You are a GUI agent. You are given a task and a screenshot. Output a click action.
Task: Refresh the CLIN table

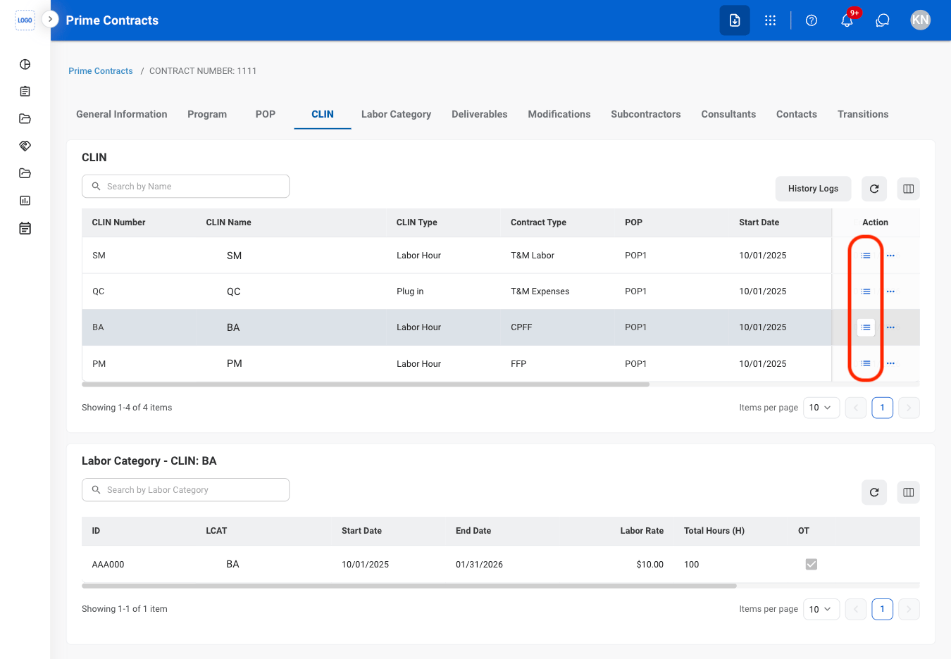[874, 189]
